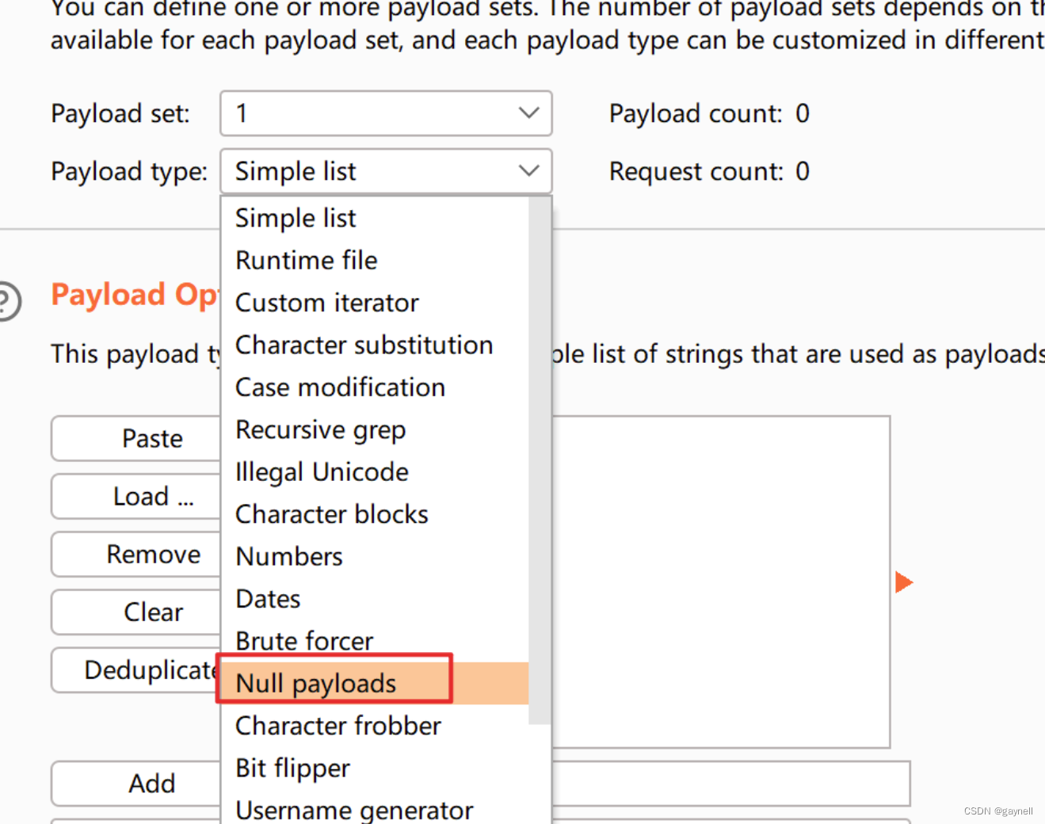Pick Bit flipper payload type
Image resolution: width=1045 pixels, height=824 pixels.
[374, 768]
